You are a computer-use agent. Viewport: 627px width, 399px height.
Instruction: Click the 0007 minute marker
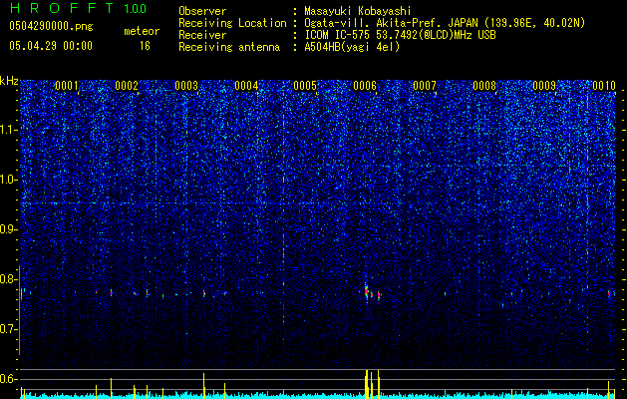pos(425,85)
